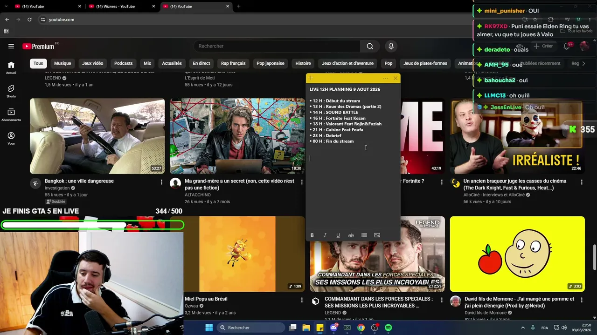Filter feed by Jeux d'action et d'aventure
This screenshot has width=597, height=335.
point(347,63)
